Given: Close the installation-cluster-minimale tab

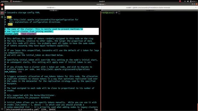Looking at the screenshot, I should pyautogui.click(x=196, y=7).
